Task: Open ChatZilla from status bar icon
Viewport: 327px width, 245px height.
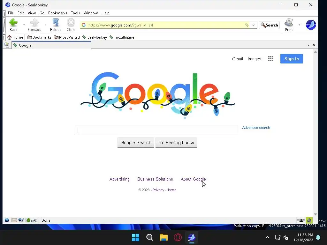Action: click(x=34, y=220)
